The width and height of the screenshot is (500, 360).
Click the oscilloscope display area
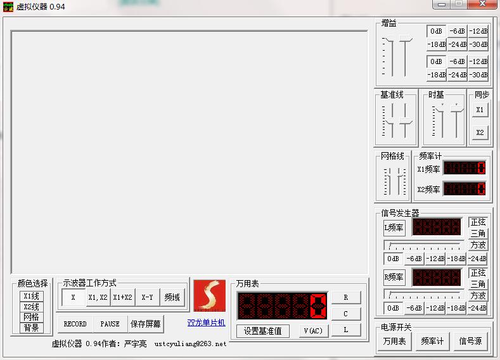click(189, 151)
